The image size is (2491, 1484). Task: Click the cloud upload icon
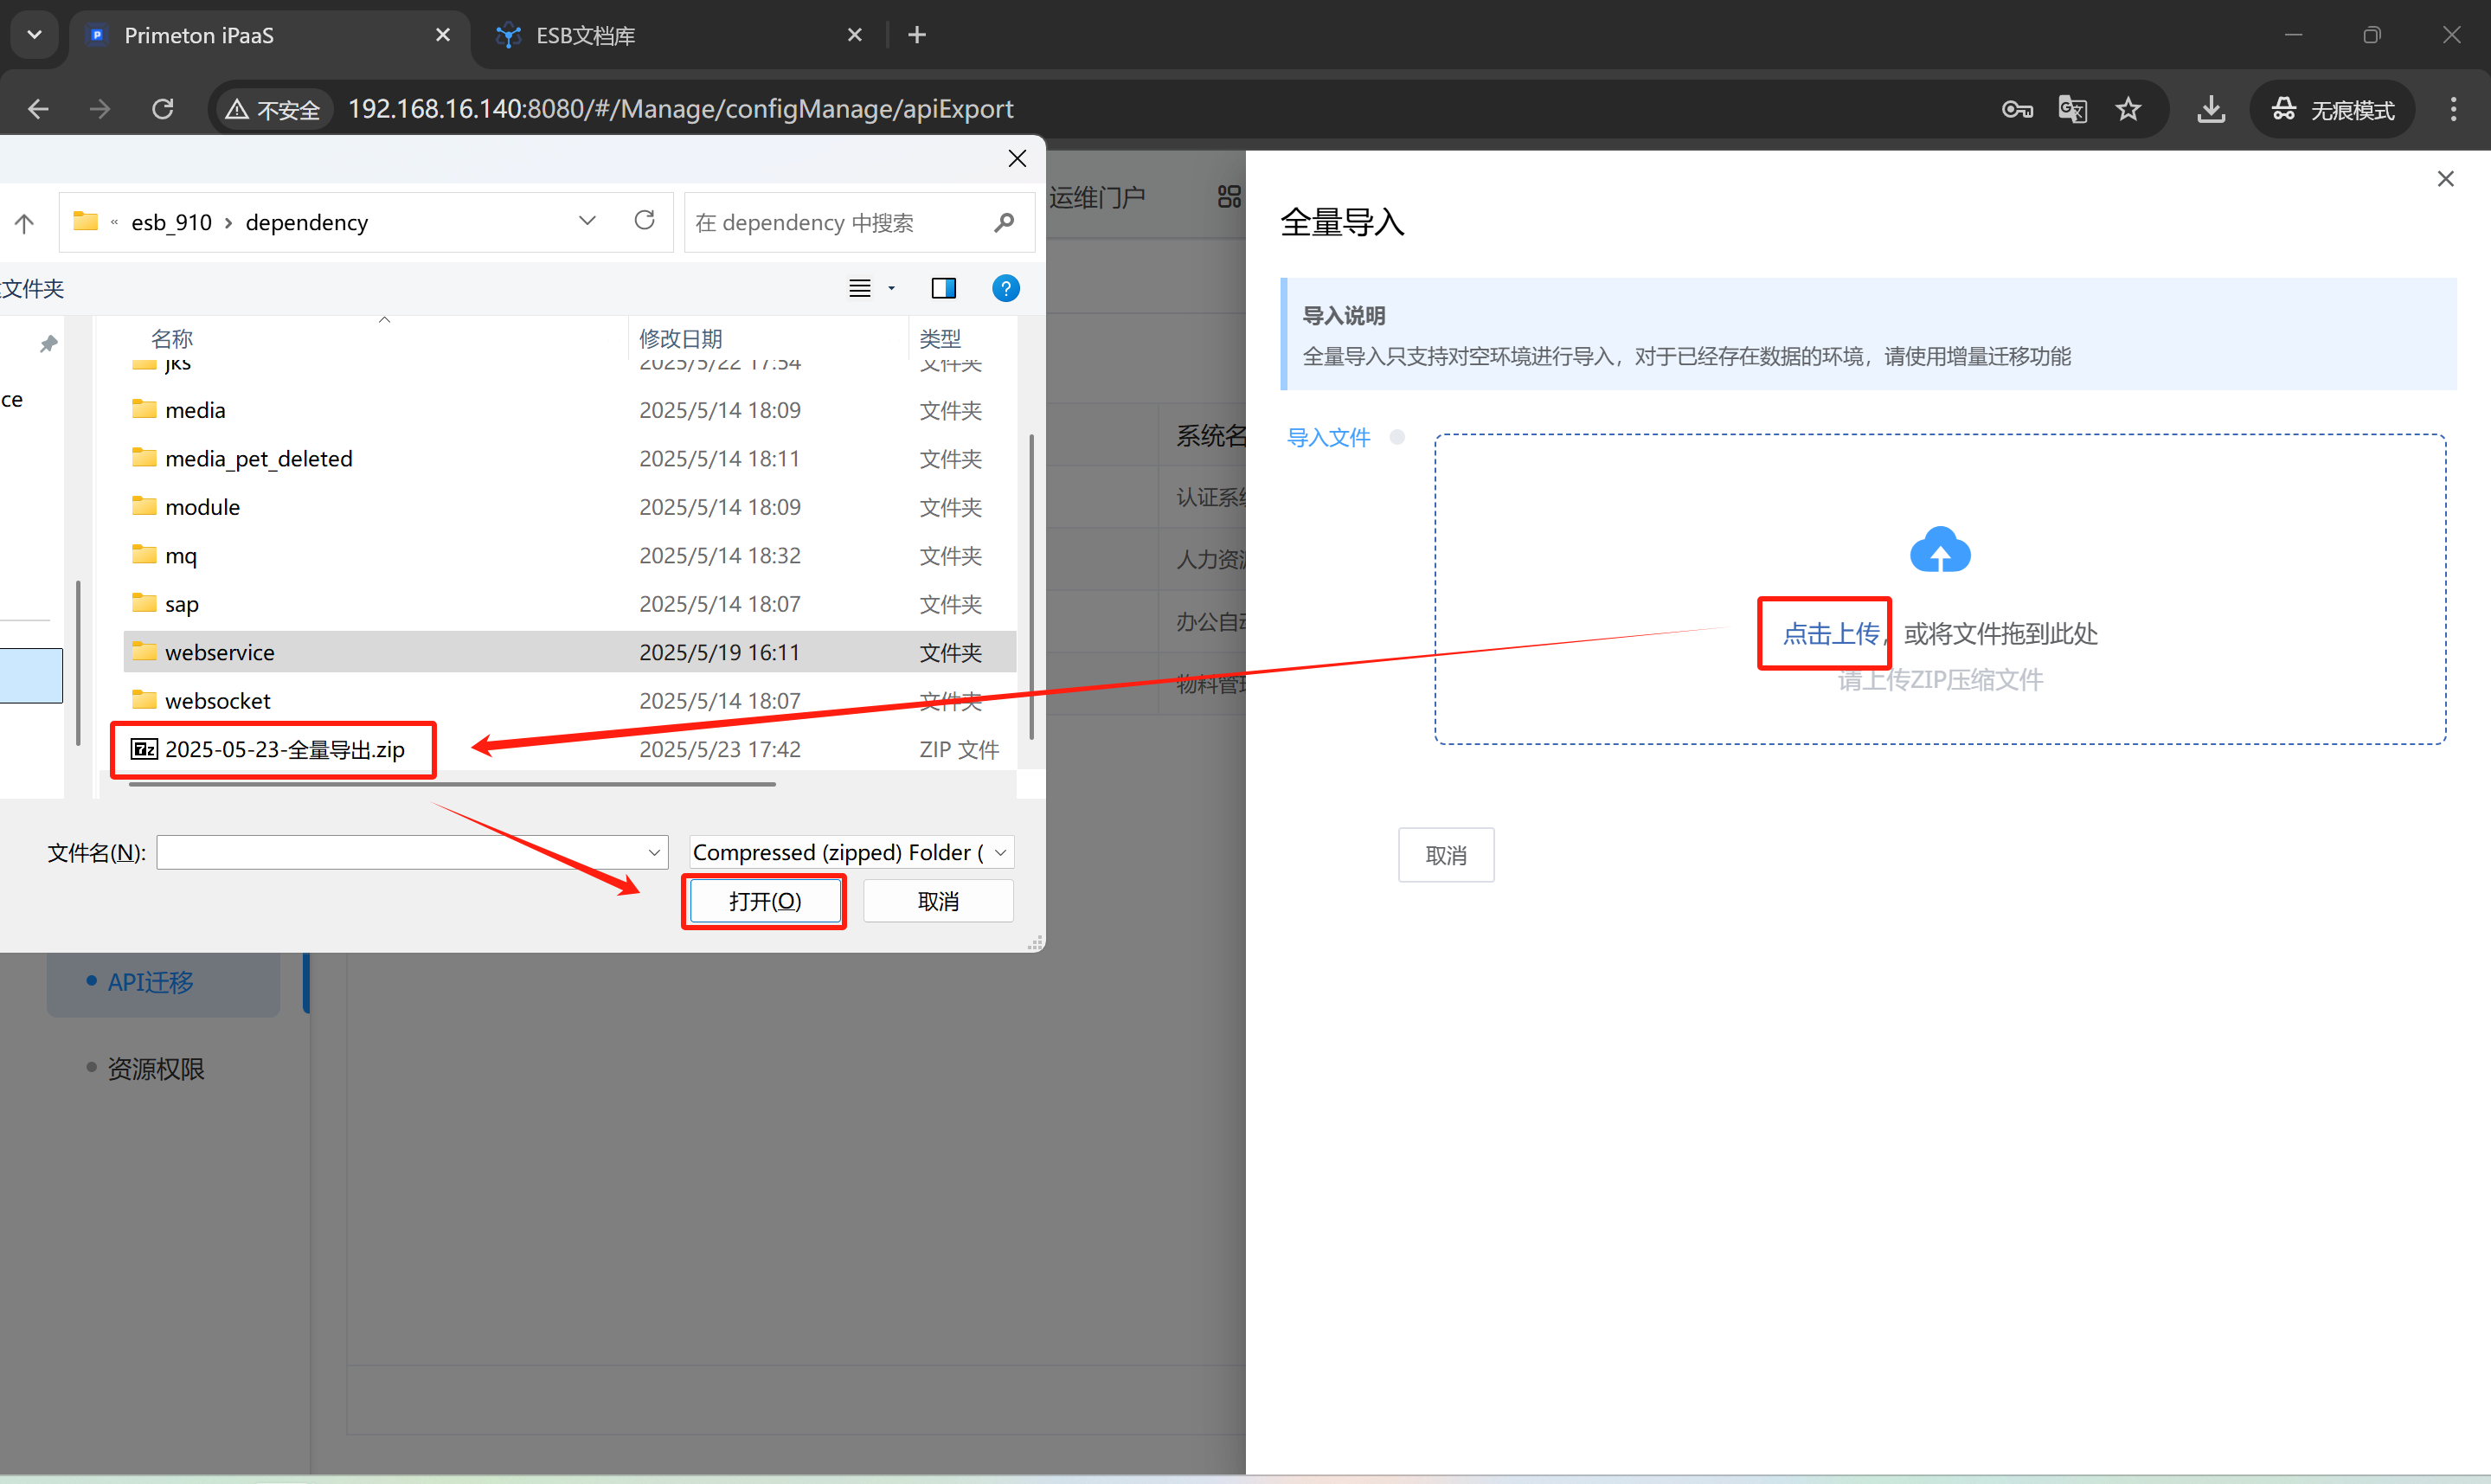tap(1938, 550)
